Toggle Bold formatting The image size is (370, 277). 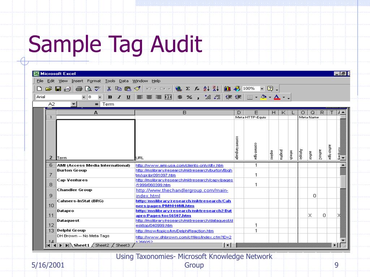pyautogui.click(x=110, y=97)
